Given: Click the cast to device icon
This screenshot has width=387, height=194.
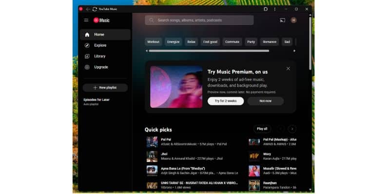Looking at the screenshot, I should coord(282,20).
